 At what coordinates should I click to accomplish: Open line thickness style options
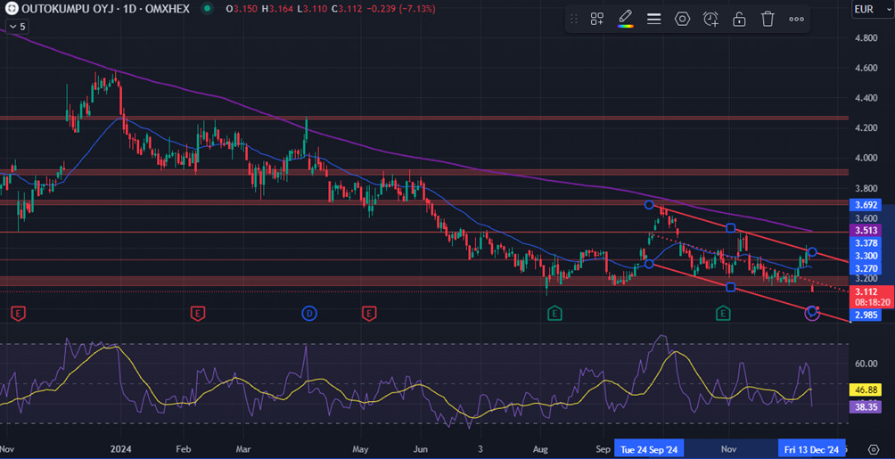[653, 19]
